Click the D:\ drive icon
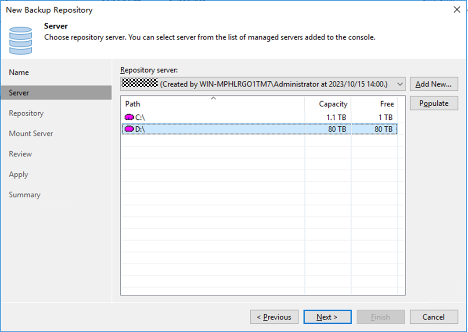This screenshot has height=332, width=468. tap(130, 129)
